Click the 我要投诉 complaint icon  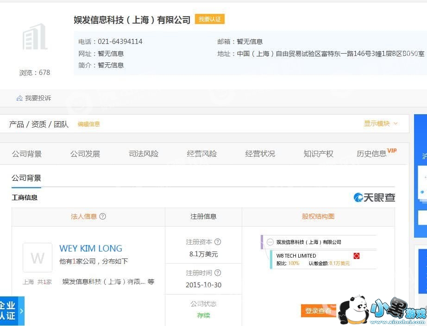19,98
